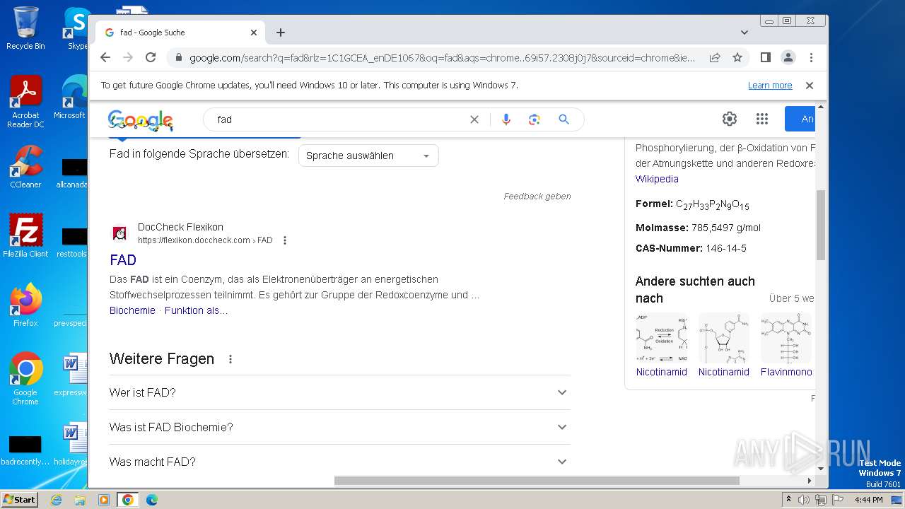Viewport: 905px width, 509px height.
Task: Click Andere suchen auch nach heading
Action: pyautogui.click(x=695, y=290)
